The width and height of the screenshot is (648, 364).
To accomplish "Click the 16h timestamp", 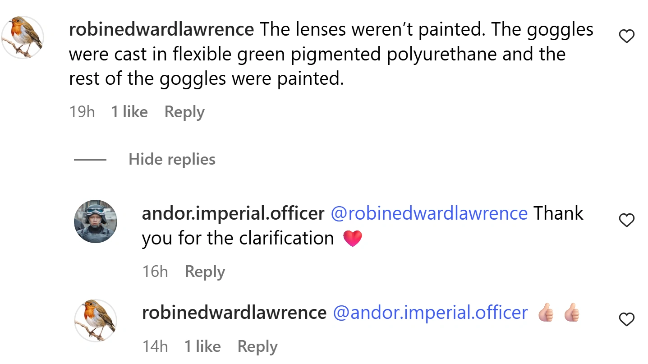I will coord(155,272).
